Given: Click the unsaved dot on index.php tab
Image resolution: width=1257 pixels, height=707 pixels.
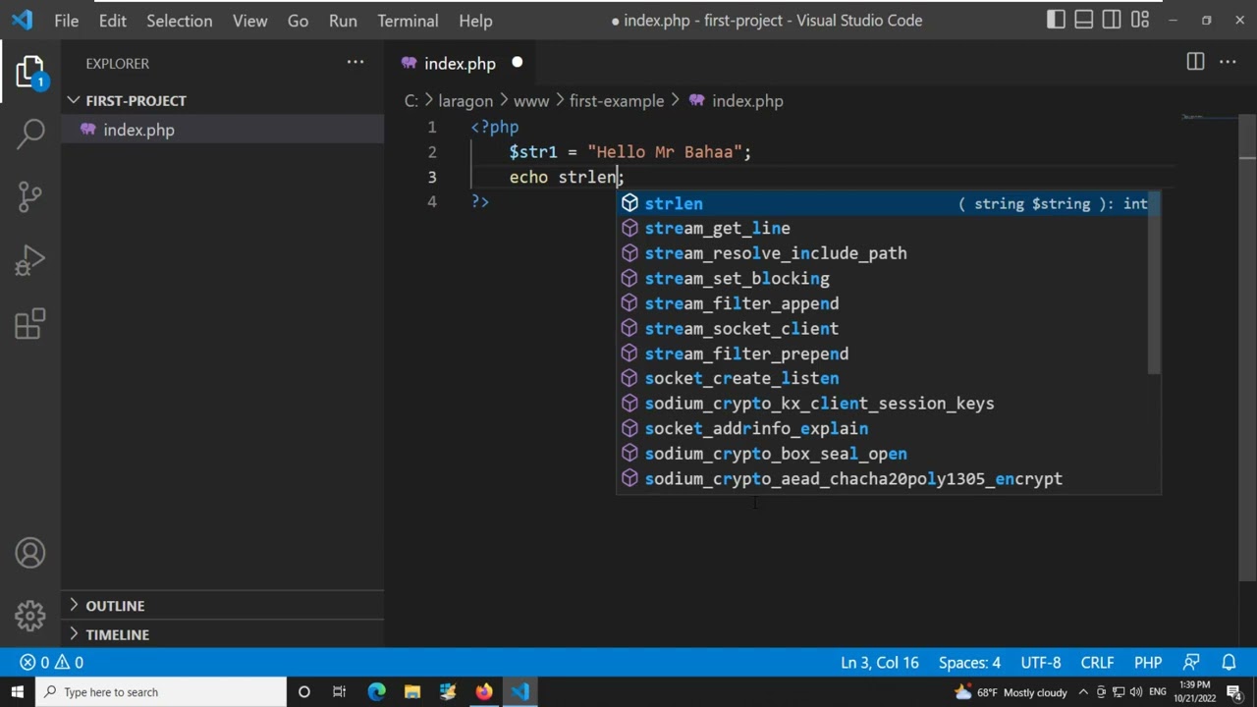Looking at the screenshot, I should click(517, 63).
